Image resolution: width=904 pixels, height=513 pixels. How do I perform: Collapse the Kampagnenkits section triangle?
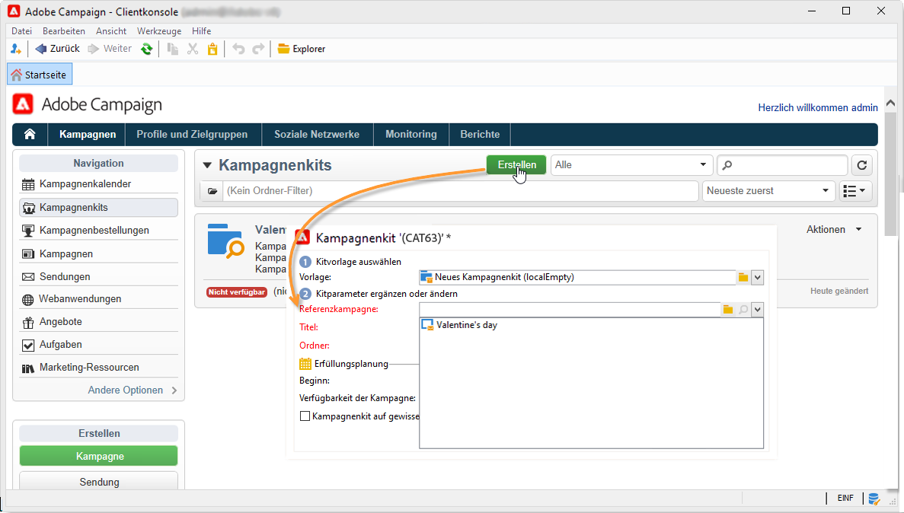tap(208, 165)
